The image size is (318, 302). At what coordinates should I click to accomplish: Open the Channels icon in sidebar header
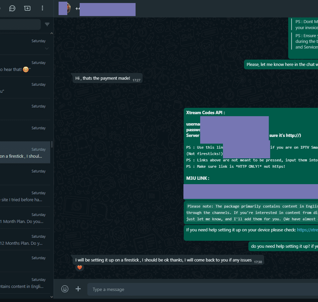coord(12,8)
